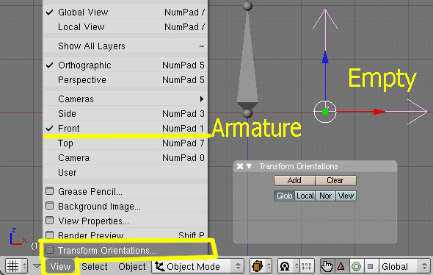Open the Object Mode dropdown
Image resolution: width=433 pixels, height=275 pixels.
197,266
